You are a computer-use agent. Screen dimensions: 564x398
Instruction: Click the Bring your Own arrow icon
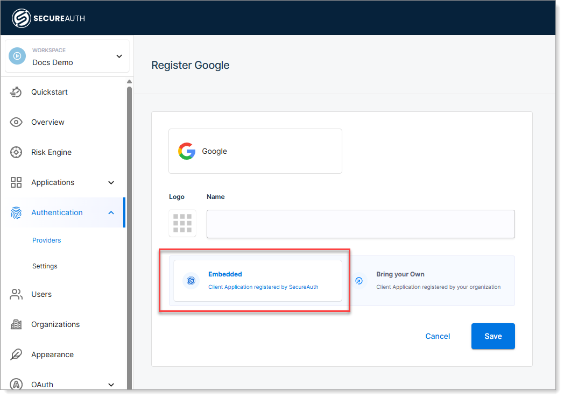359,281
